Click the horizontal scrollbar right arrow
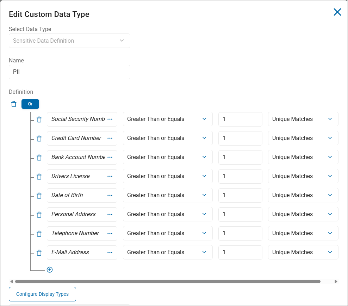The width and height of the screenshot is (348, 306). (x=336, y=281)
